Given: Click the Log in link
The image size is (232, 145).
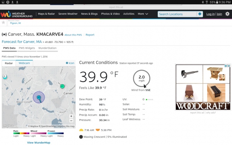Looking at the screenshot, I should (x=210, y=14).
